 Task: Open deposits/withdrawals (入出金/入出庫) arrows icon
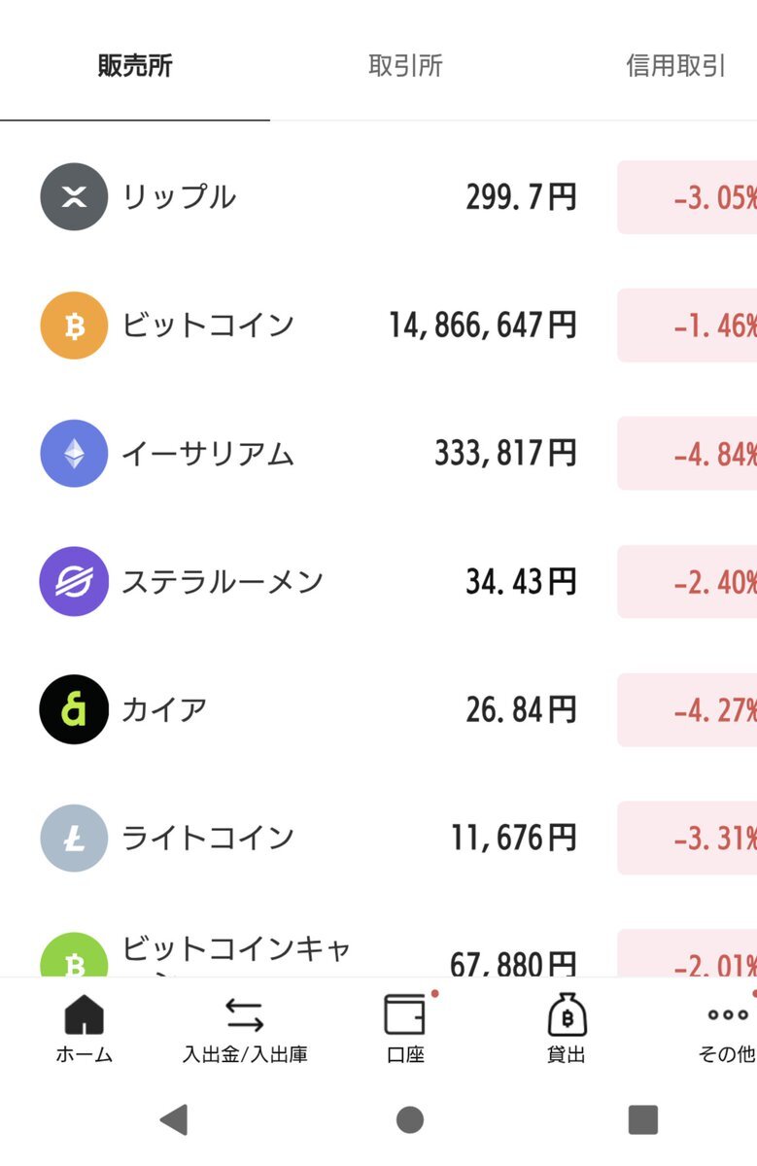click(245, 1015)
